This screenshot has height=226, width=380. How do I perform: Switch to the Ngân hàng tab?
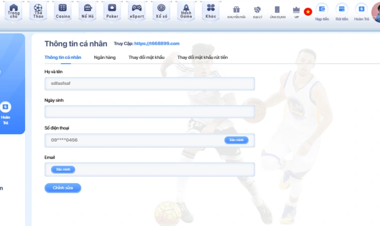coord(105,58)
